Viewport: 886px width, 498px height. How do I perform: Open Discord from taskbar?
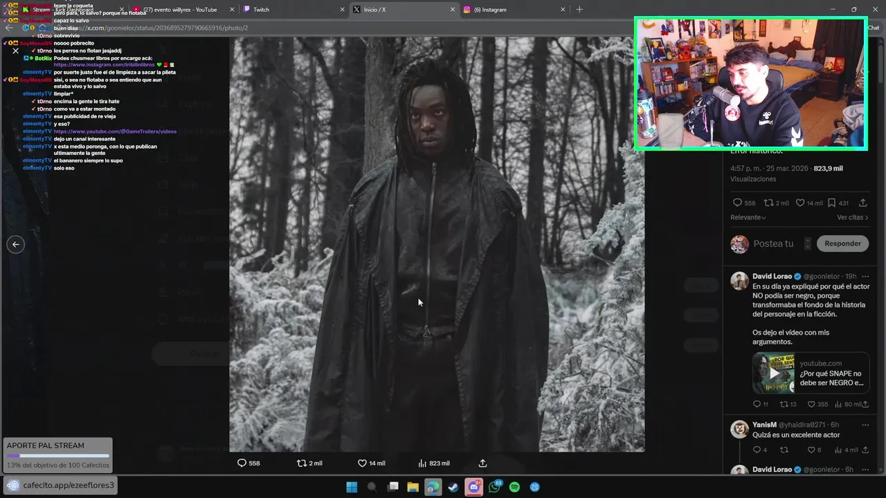tap(474, 487)
